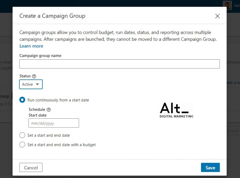
Task: Click the arrow in the Active status box
Action: [37, 85]
